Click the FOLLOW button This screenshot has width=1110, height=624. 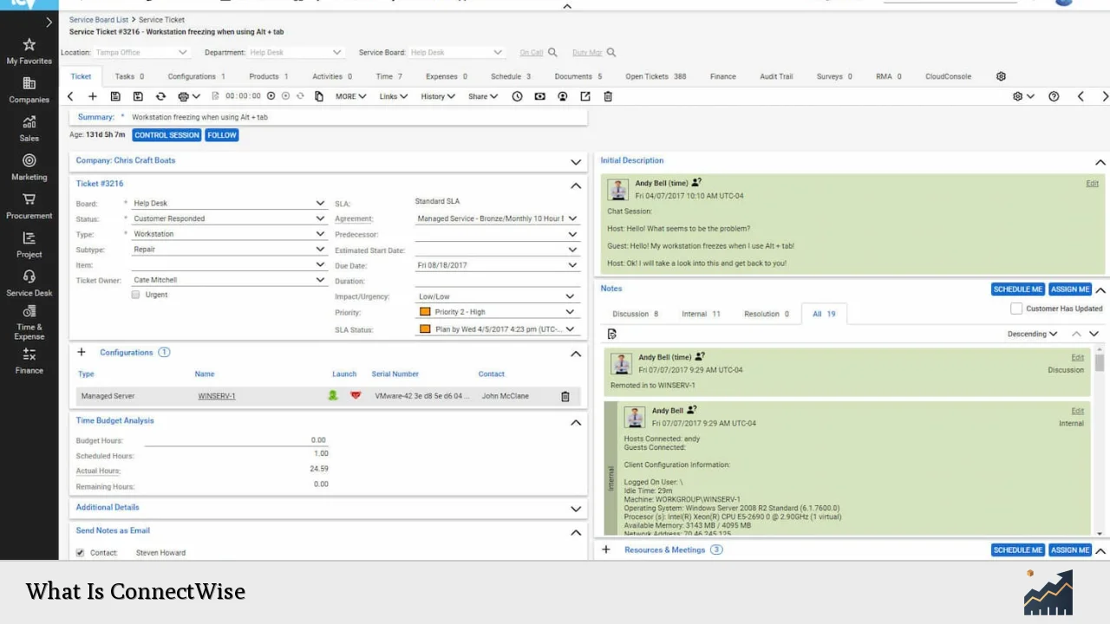pyautogui.click(x=222, y=135)
